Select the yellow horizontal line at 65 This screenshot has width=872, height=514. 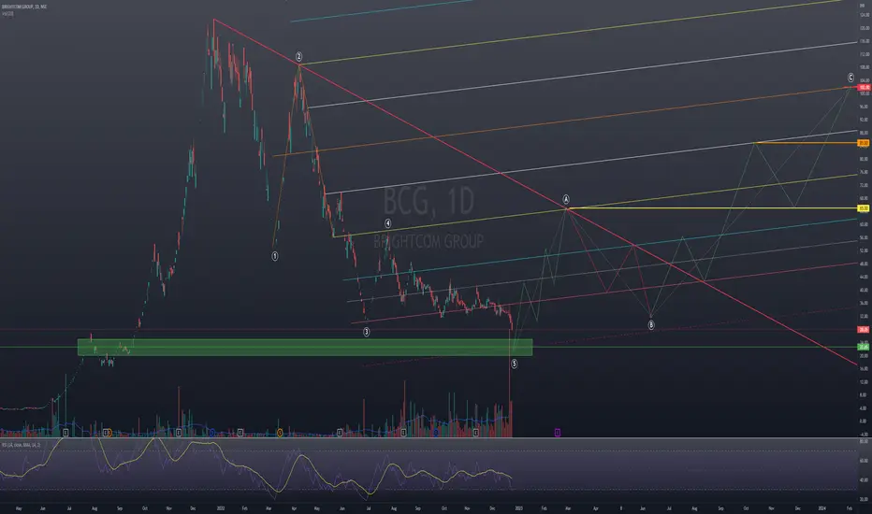pos(712,208)
